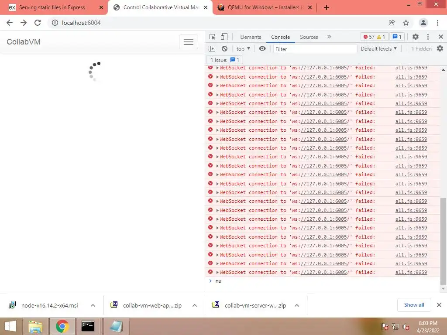The image size is (447, 335).
Task: Switch to the Sources tab
Action: tap(309, 37)
